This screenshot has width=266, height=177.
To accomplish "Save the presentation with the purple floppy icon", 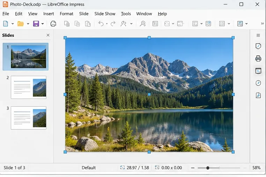I will 36,24.
